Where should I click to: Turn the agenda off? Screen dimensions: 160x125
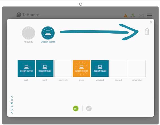(x=89, y=109)
